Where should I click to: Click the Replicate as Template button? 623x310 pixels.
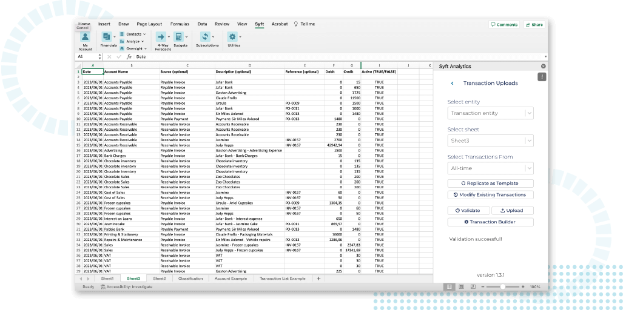point(490,183)
